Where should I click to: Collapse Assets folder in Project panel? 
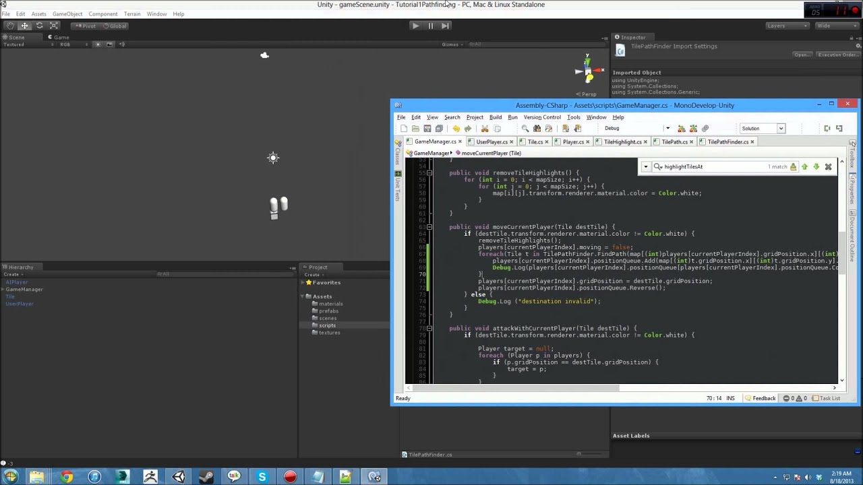coord(303,296)
